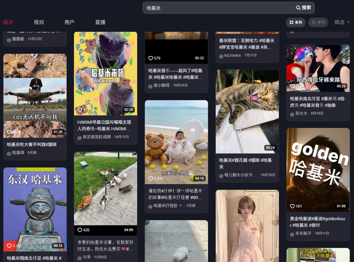The height and width of the screenshot is (262, 354).
Task: Open author 苏大大's profile link
Action: [x=301, y=114]
